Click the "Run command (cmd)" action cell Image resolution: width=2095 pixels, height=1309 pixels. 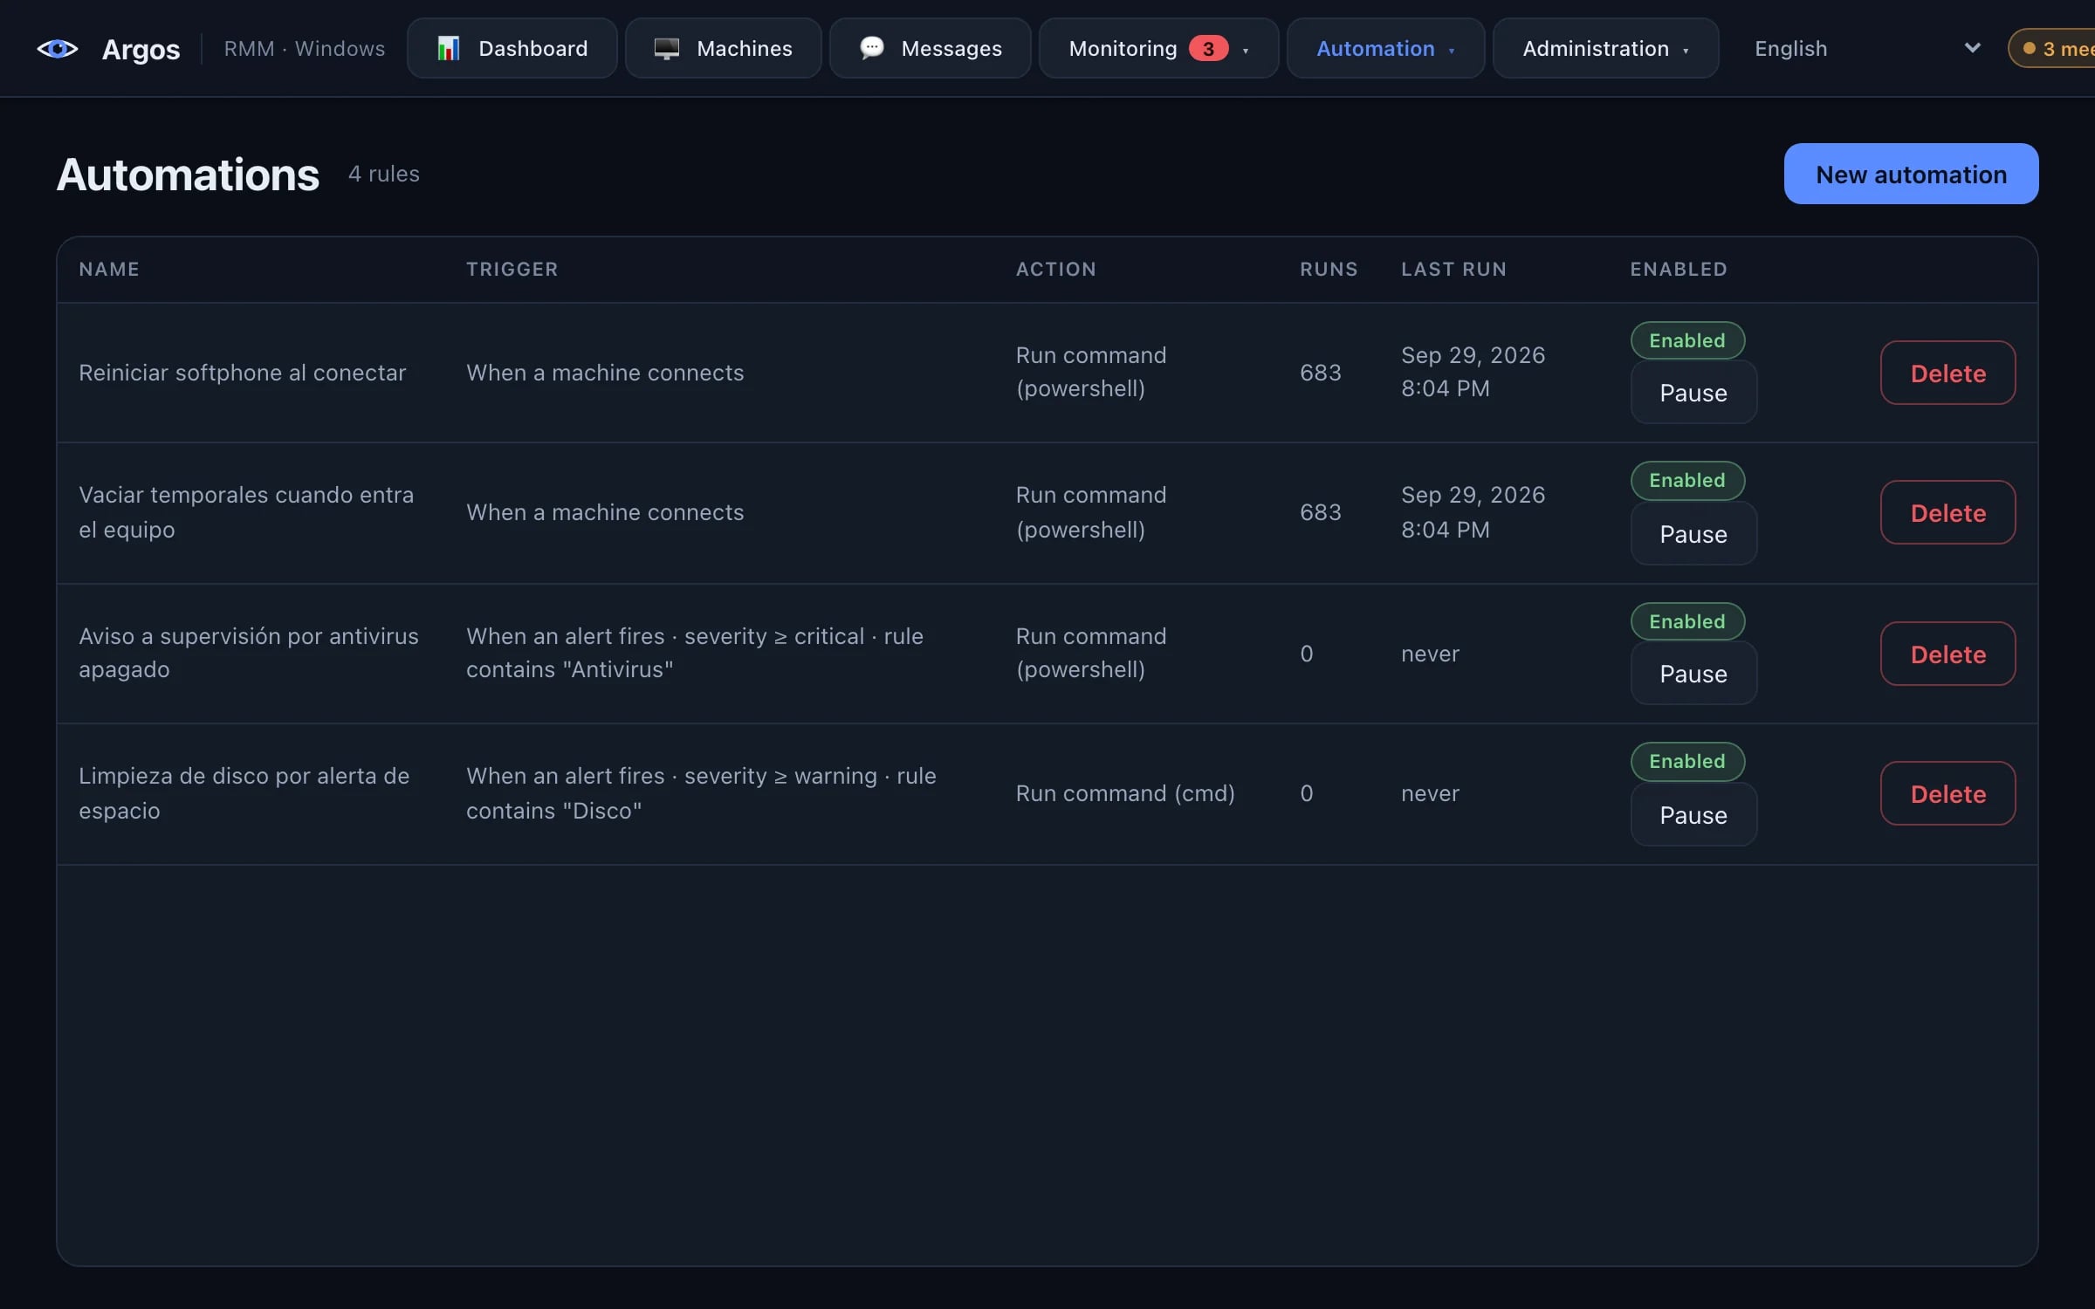pyautogui.click(x=1125, y=793)
